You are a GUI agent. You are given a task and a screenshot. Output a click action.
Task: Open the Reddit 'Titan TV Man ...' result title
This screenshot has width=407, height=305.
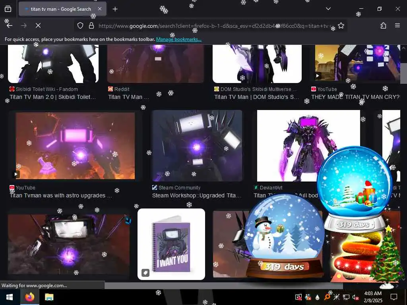pyautogui.click(x=128, y=97)
